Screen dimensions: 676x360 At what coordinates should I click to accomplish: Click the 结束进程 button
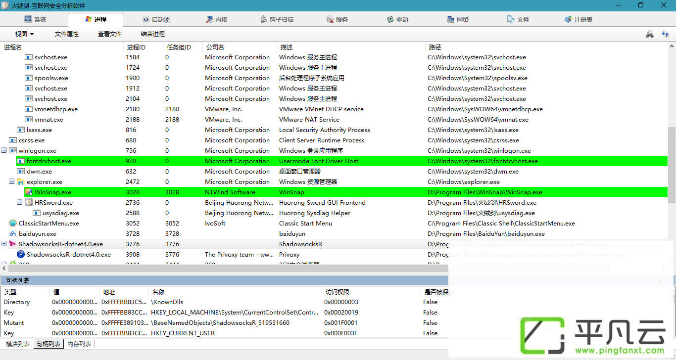[153, 34]
